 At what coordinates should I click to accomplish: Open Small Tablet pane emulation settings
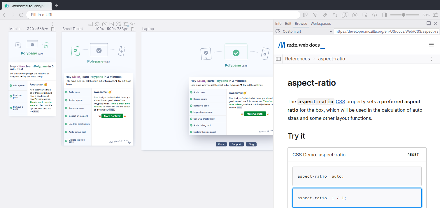pyautogui.click(x=126, y=24)
